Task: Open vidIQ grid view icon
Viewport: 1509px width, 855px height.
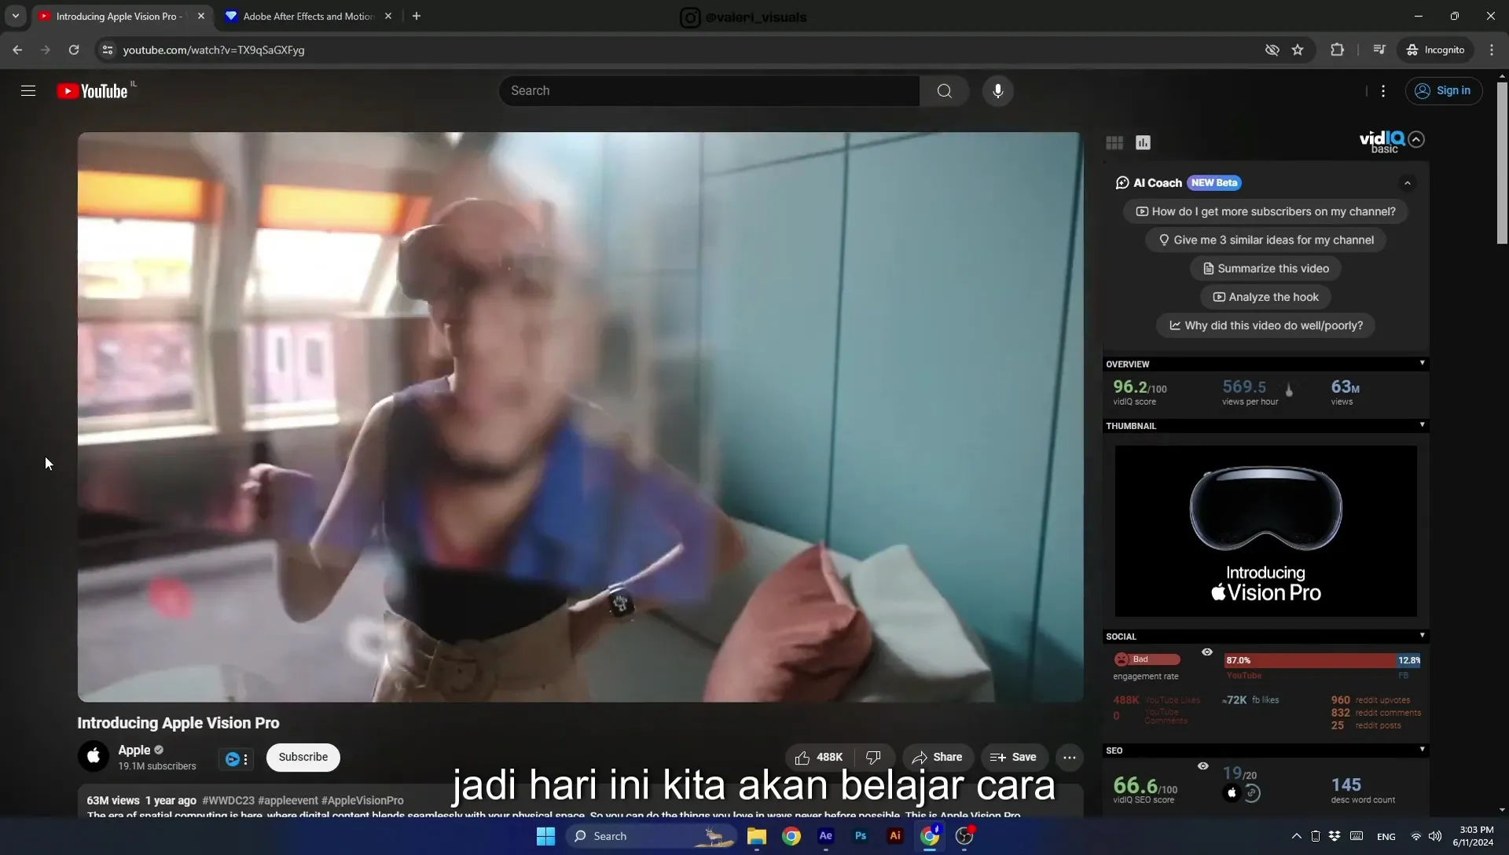Action: click(1114, 142)
